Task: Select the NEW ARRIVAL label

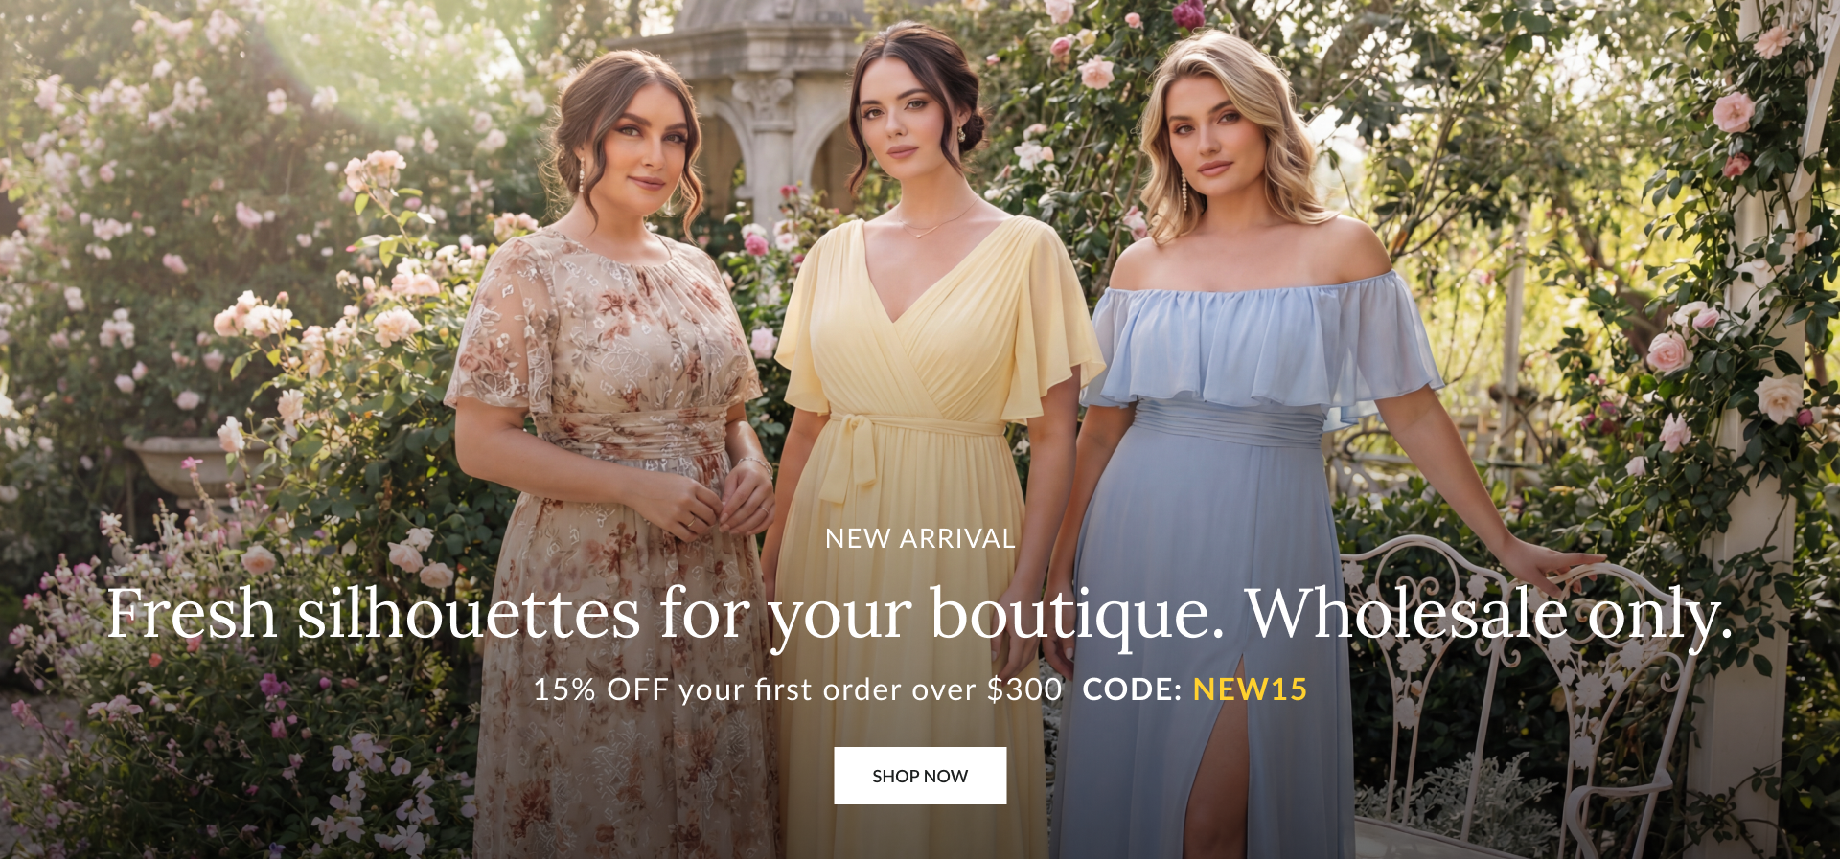Action: coord(920,539)
